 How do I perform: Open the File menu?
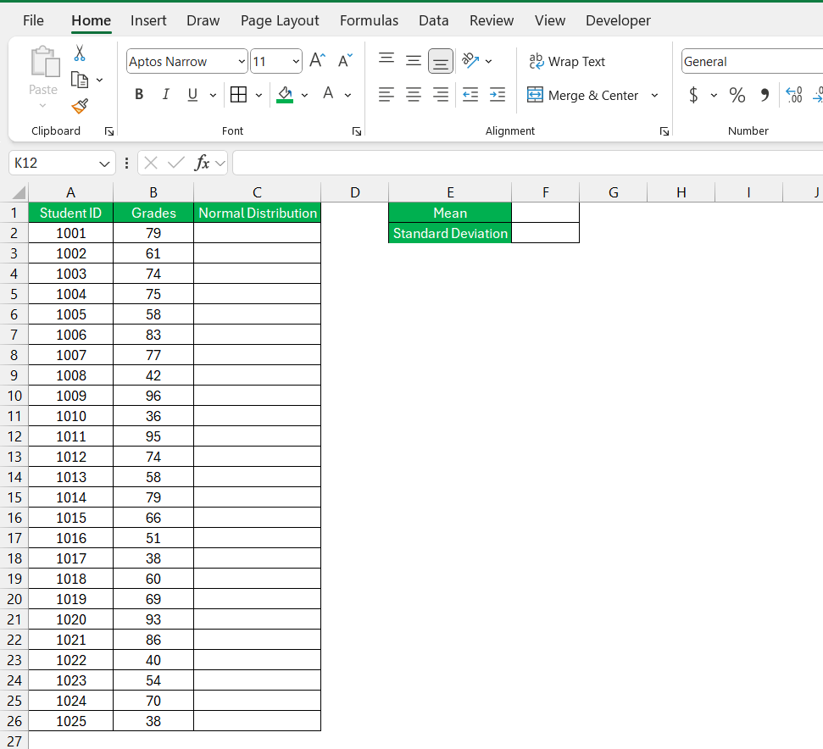click(x=33, y=20)
